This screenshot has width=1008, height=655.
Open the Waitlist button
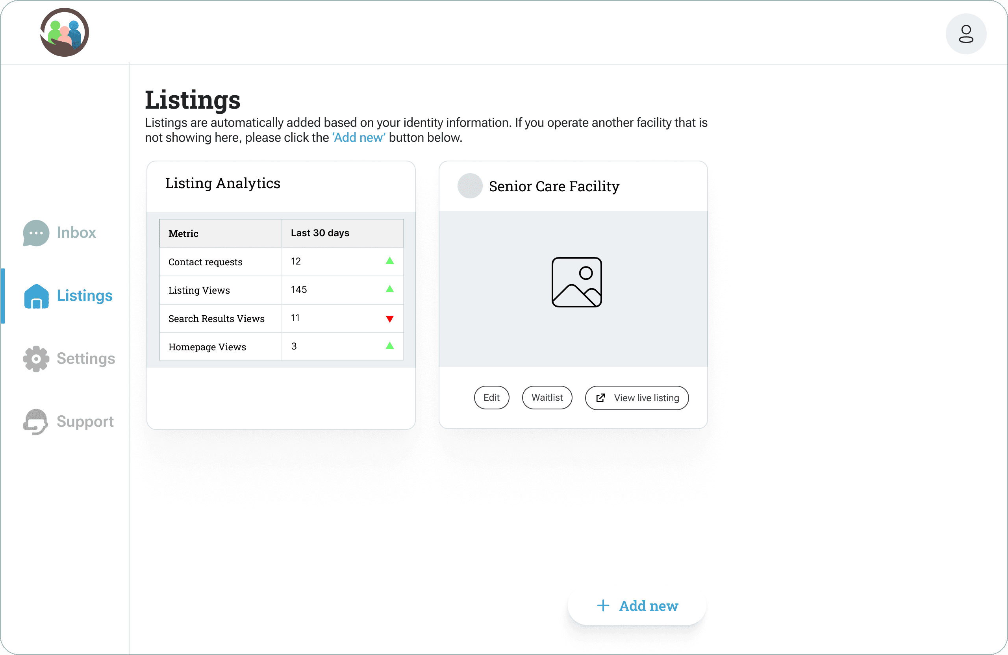(547, 398)
